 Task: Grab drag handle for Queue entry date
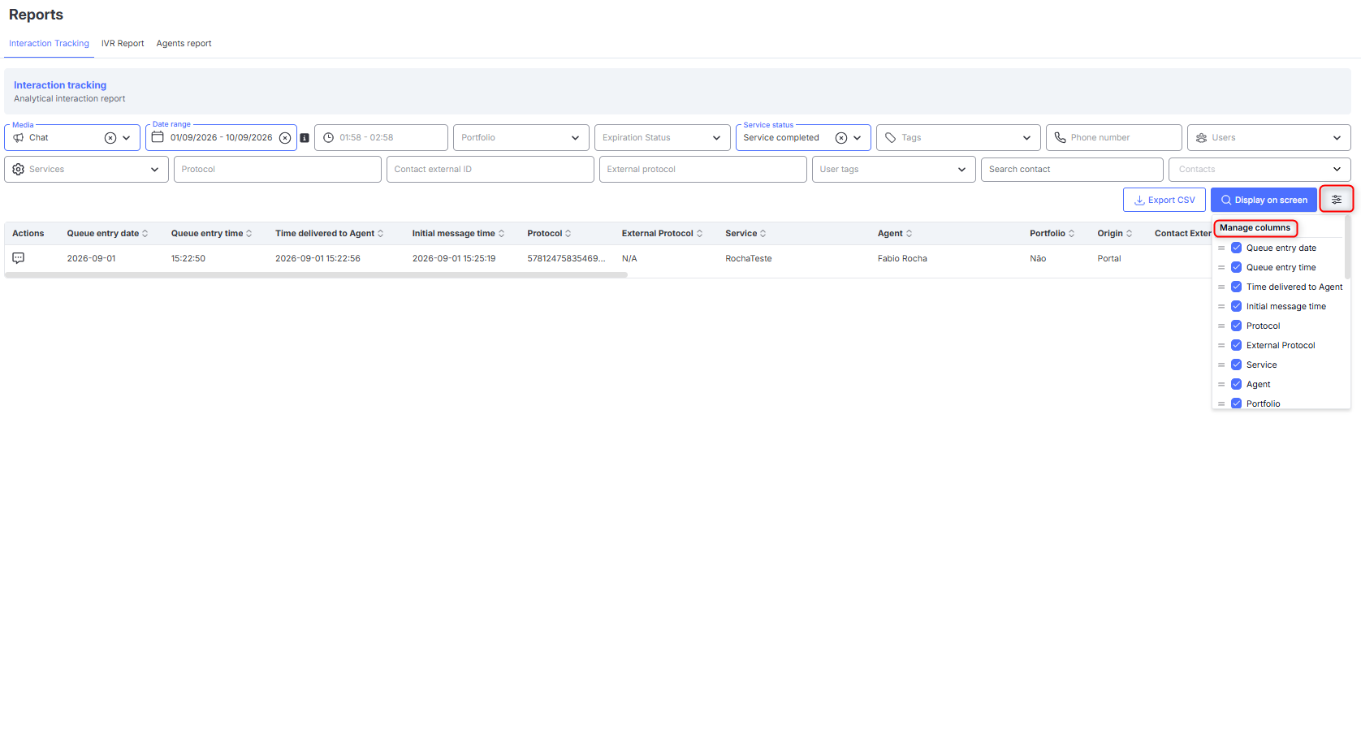pos(1221,248)
